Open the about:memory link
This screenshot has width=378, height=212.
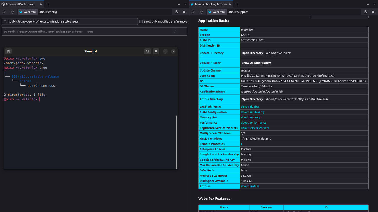(x=250, y=117)
